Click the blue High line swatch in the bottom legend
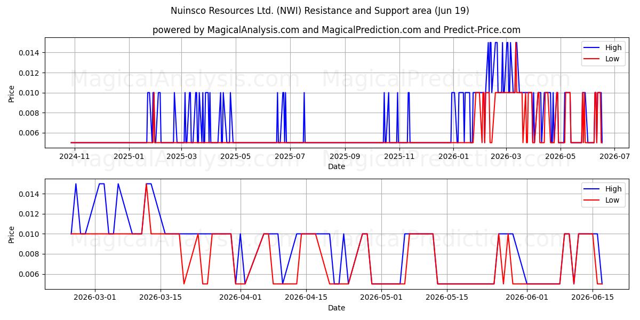Image resolution: width=640 pixels, height=320 pixels. pos(593,189)
